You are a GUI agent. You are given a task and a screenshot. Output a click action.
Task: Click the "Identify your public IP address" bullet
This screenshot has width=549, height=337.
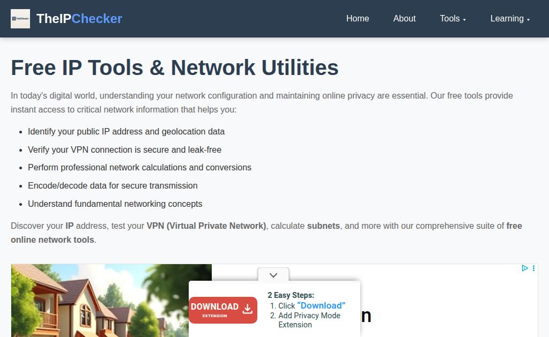tap(126, 132)
